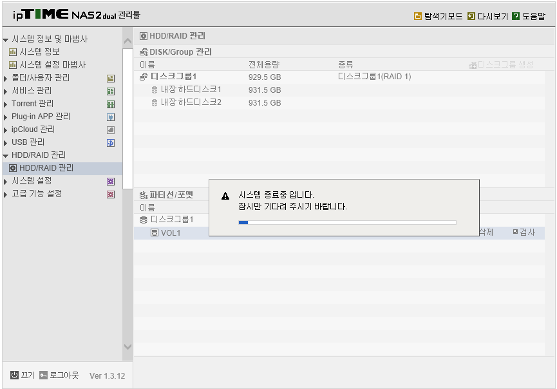Select 시스템 설정 menu
557x389 pixels.
(x=32, y=181)
